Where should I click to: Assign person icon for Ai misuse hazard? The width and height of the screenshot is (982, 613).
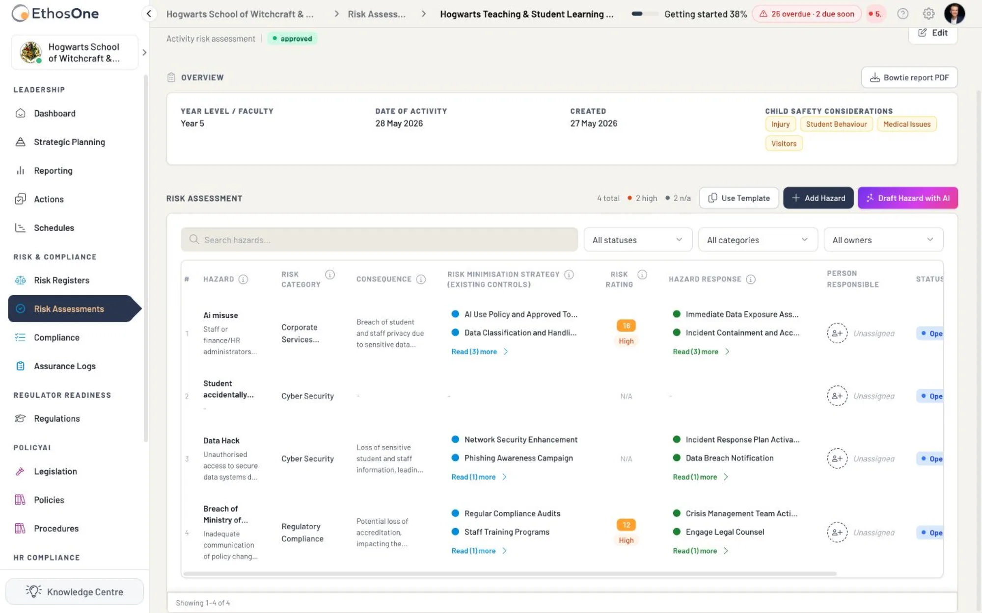point(837,333)
